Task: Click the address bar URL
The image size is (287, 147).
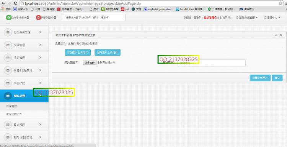Action: tap(83, 3)
